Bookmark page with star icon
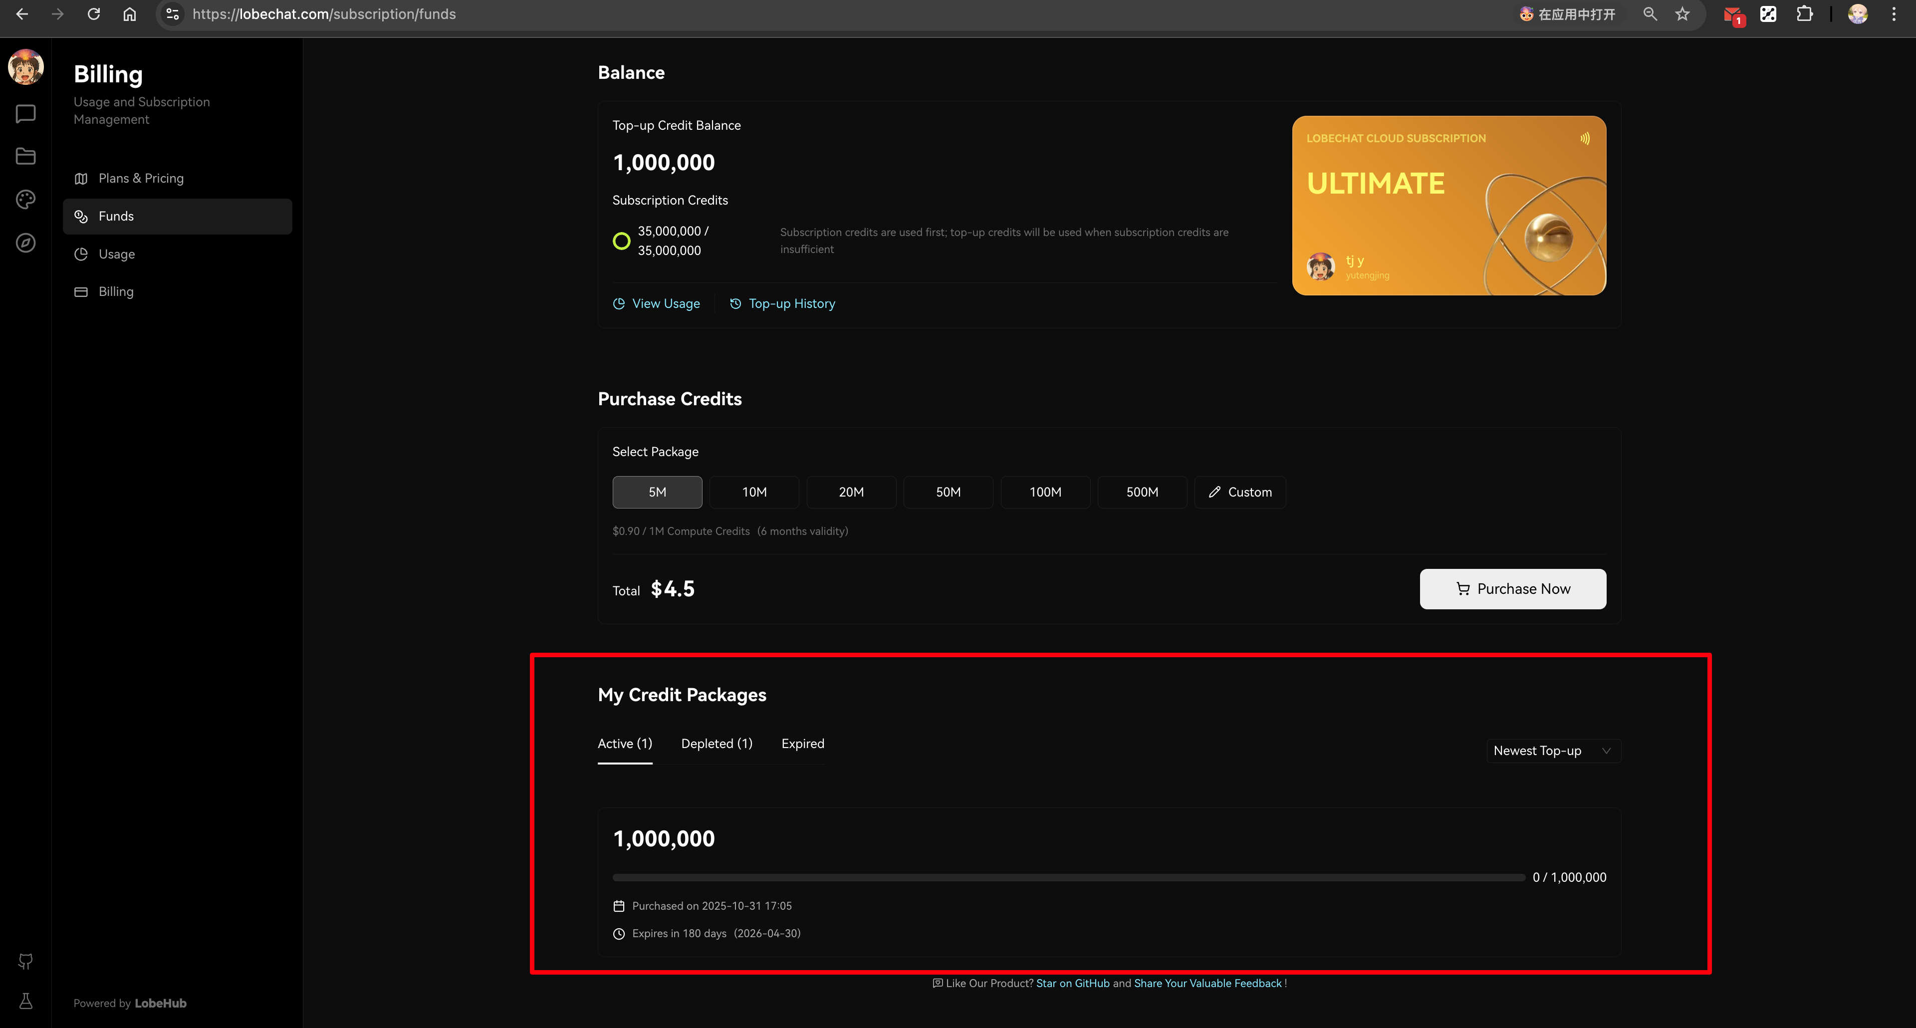Image resolution: width=1916 pixels, height=1028 pixels. click(1682, 14)
